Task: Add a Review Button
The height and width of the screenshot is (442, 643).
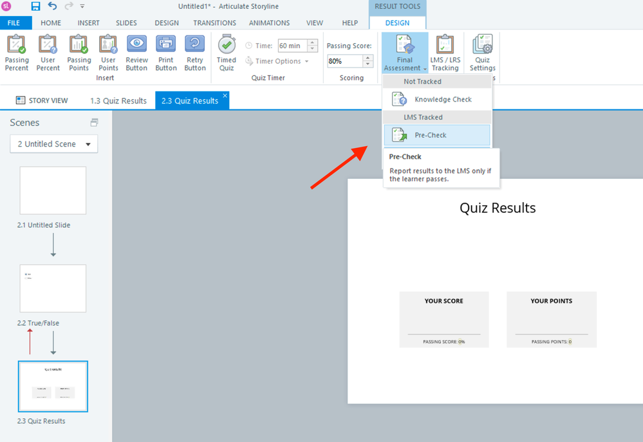Action: (x=136, y=53)
